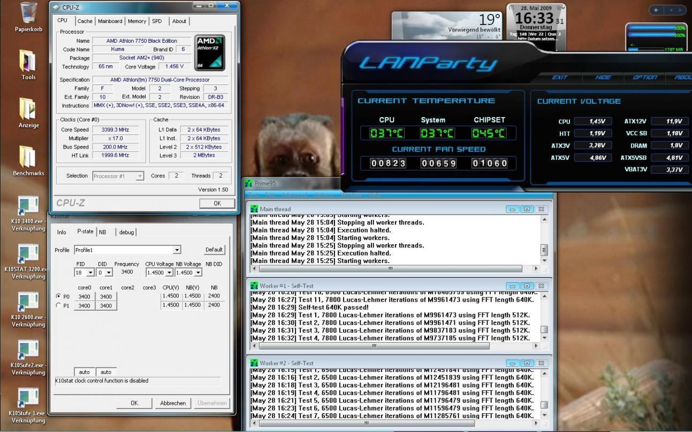Switch to the About tab in CPU-Z

[179, 21]
